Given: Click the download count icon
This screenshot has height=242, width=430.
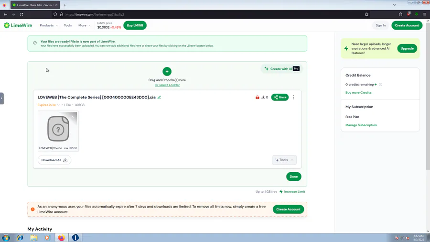Looking at the screenshot, I should (265, 97).
